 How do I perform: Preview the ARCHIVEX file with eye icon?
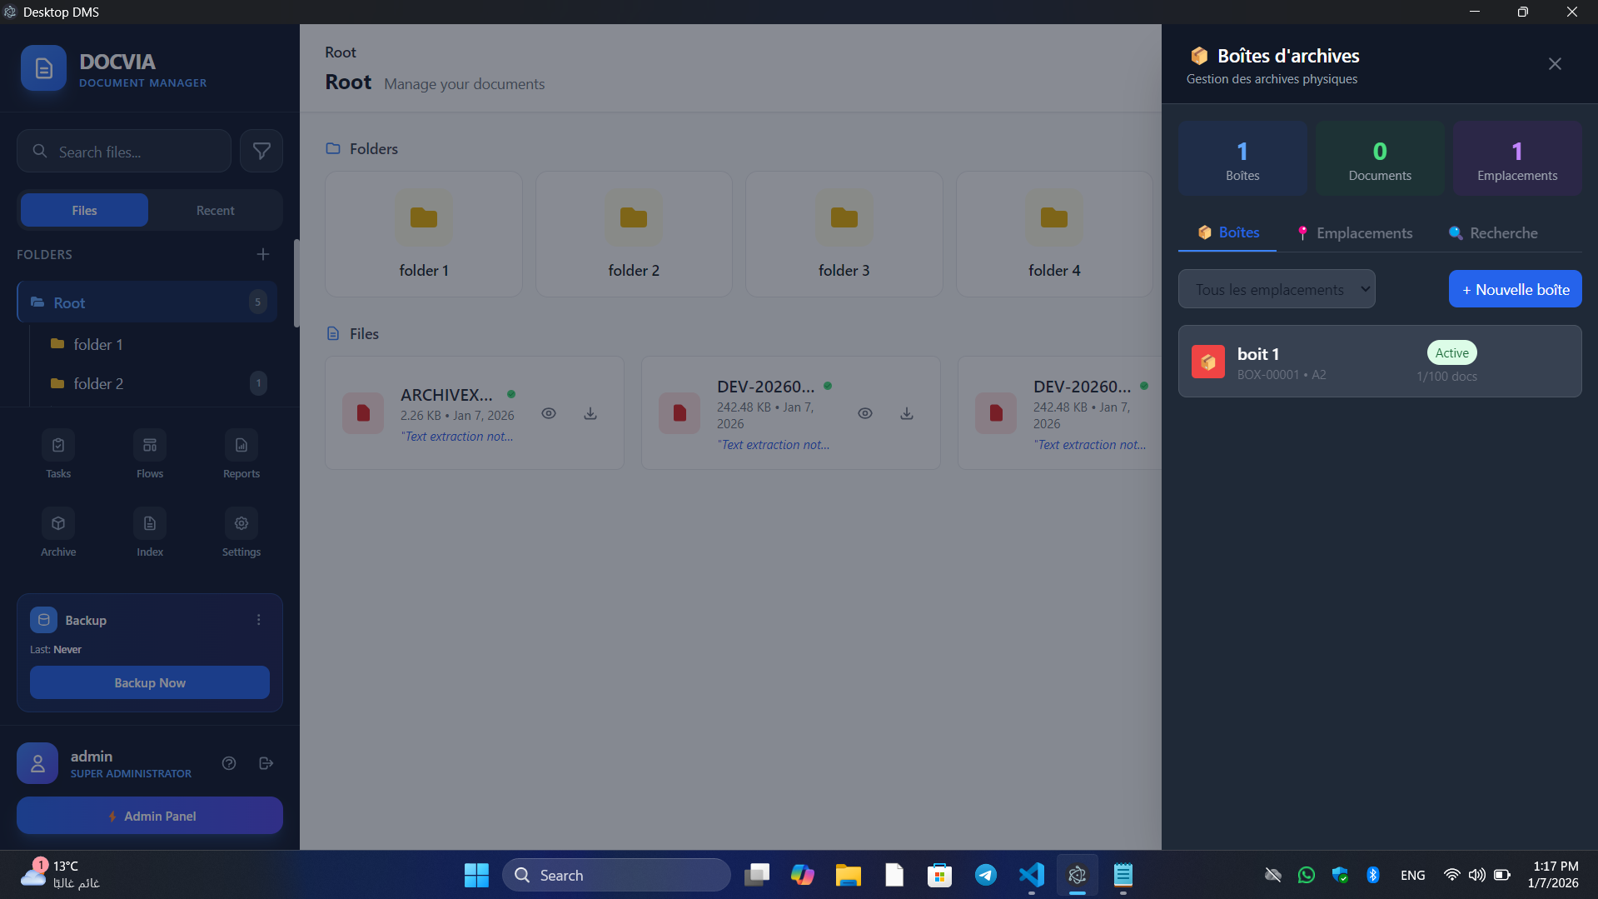(549, 414)
